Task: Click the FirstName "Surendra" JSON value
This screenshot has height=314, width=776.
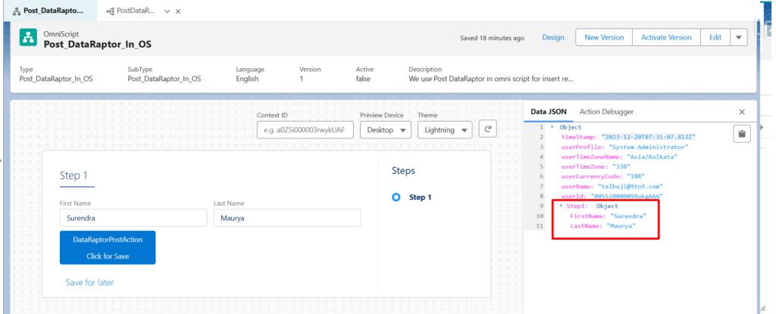Action: [628, 216]
